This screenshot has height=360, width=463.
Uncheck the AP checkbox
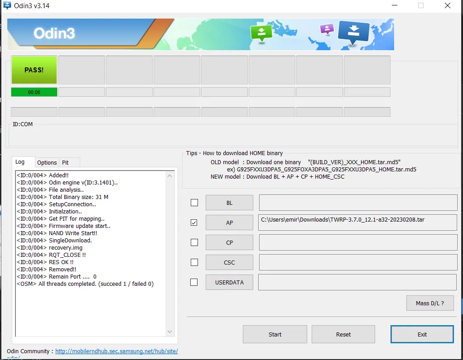tap(194, 223)
